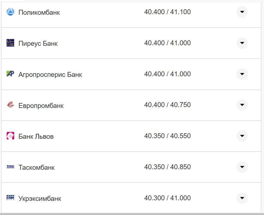
Task: Expand the Пиреус Банк rate details
Action: pyautogui.click(x=242, y=43)
